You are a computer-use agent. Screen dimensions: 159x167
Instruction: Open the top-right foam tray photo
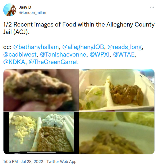click(x=117, y=90)
